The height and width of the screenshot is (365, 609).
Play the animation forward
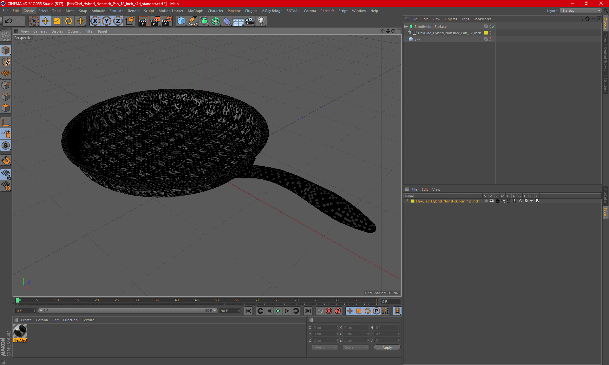(x=278, y=311)
